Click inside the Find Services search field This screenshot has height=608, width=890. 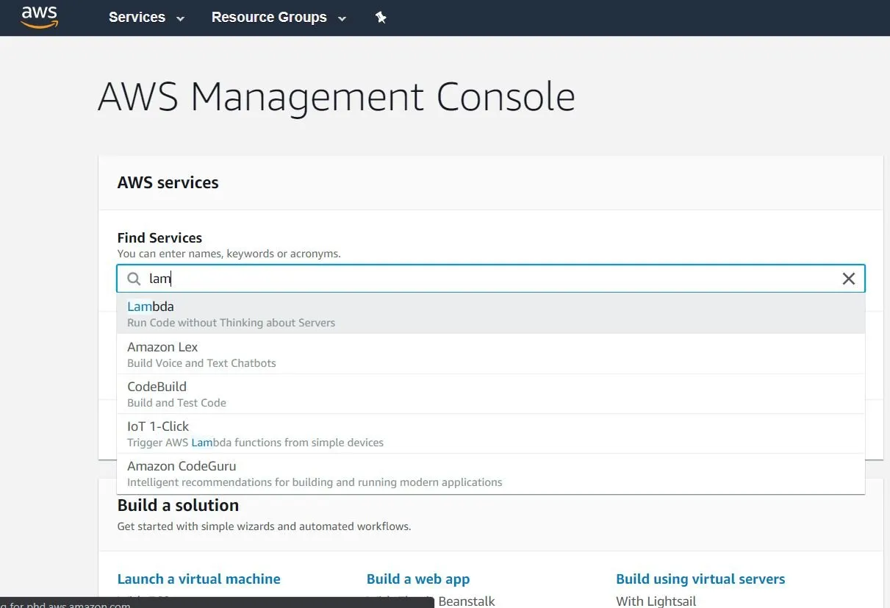[441, 279]
